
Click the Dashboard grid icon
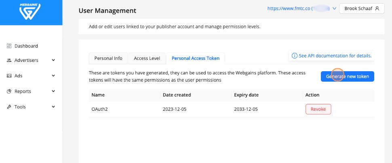[9, 46]
